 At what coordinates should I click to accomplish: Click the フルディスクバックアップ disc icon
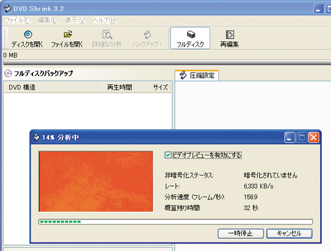8,74
